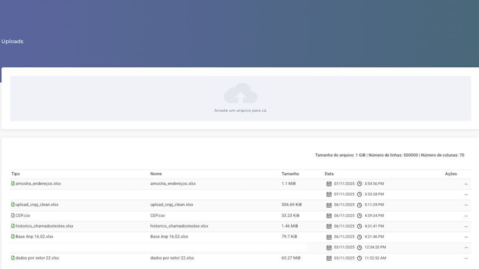479x269 pixels.
Task: Click the Excel icon beside upload_cnpj_clean.xlsx
Action: click(x=13, y=205)
